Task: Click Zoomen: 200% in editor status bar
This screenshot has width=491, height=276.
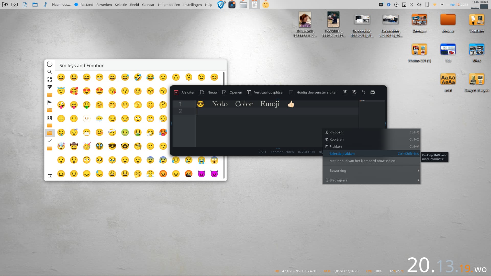Action: [x=282, y=152]
